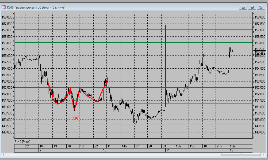
Task: Click the 17h time axis label
Action: pyautogui.click(x=138, y=146)
